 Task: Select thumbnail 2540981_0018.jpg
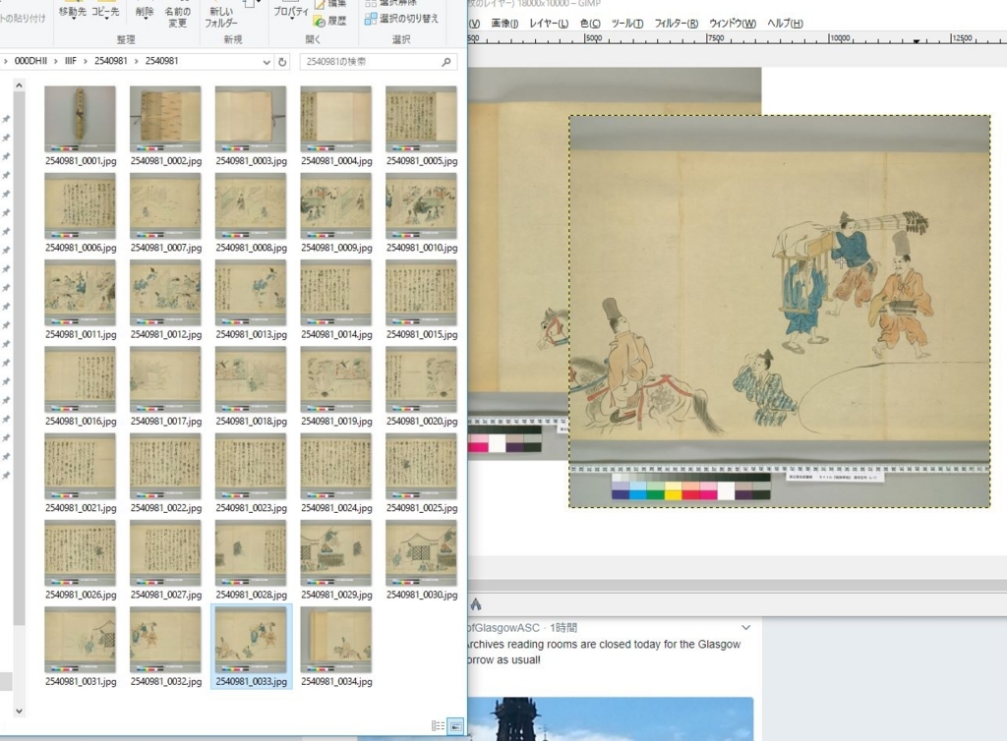coord(251,379)
